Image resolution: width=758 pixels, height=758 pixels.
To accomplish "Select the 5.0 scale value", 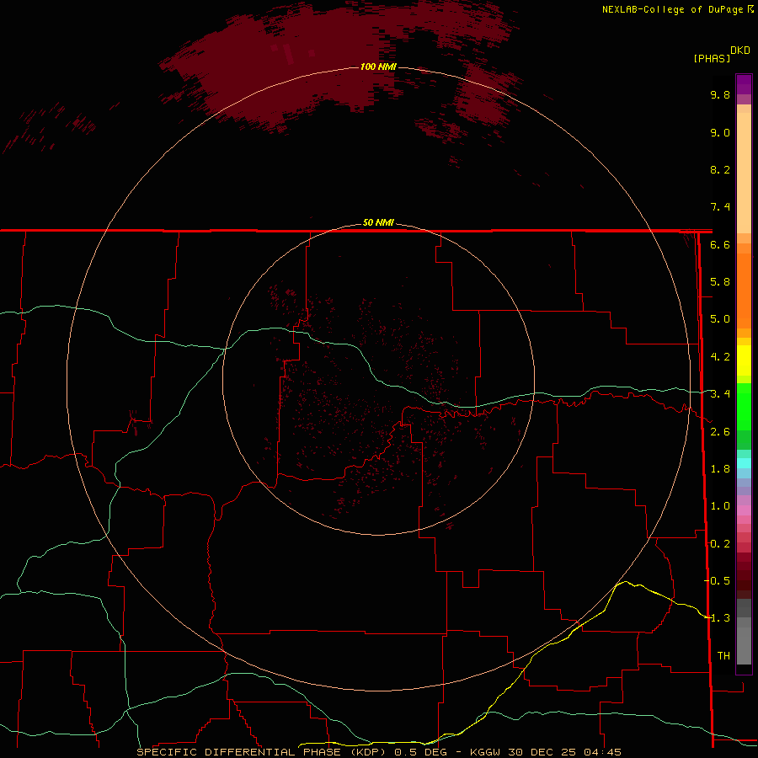I will (x=720, y=319).
